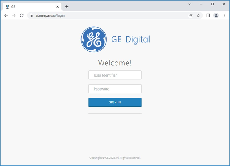This screenshot has height=166, width=230.
Task: Click the Copyright © GE 2022 footer text
Action: (x=115, y=158)
